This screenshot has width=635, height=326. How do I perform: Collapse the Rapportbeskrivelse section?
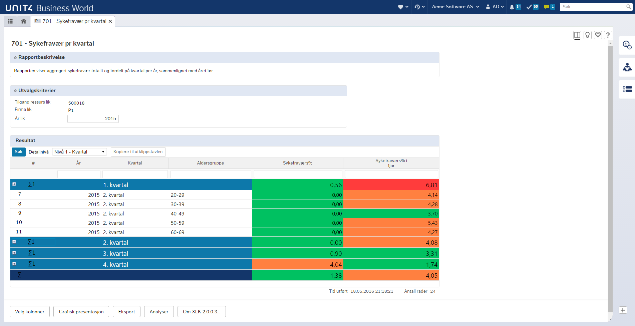click(15, 58)
